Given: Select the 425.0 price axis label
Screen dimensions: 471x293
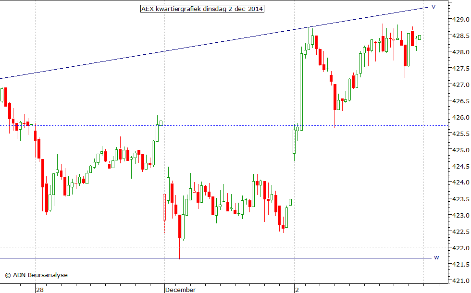Looking at the screenshot, I should [461, 150].
